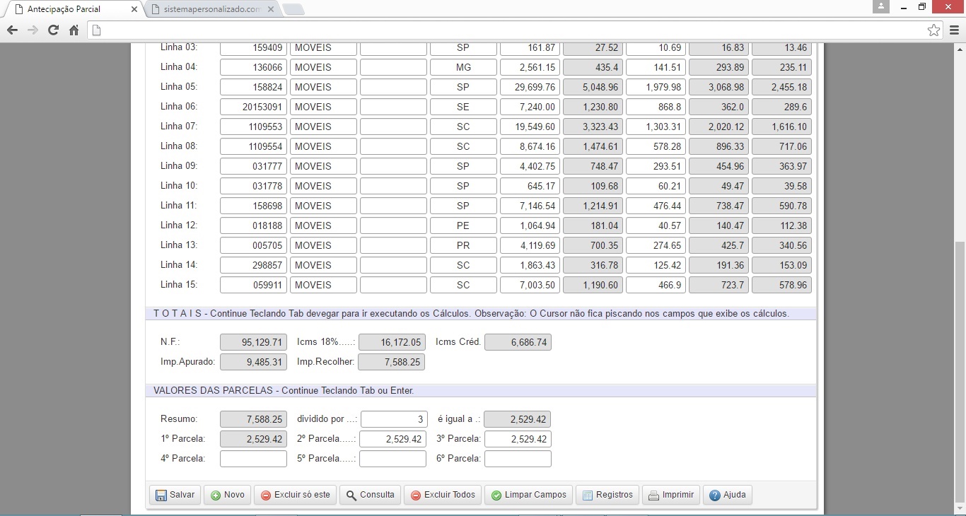Reload the page
The width and height of the screenshot is (966, 516).
tap(53, 30)
